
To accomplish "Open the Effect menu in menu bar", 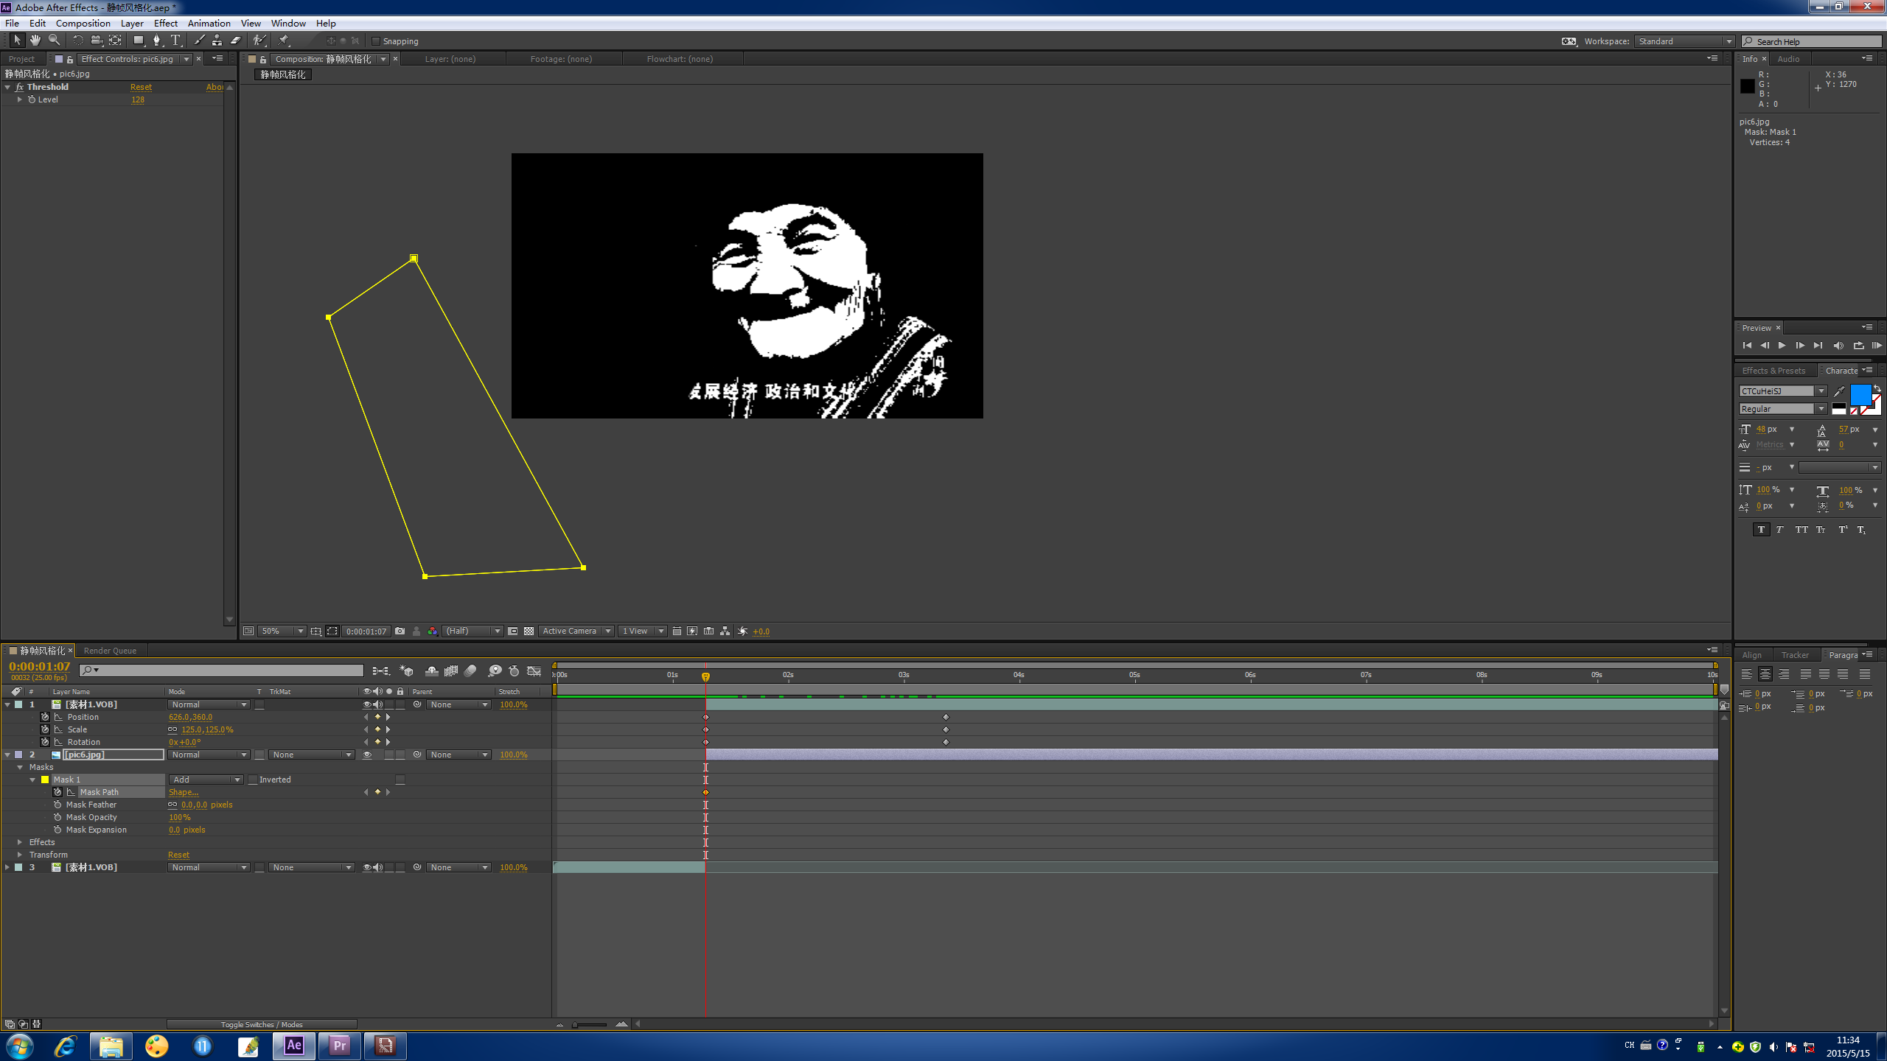I will [x=166, y=24].
